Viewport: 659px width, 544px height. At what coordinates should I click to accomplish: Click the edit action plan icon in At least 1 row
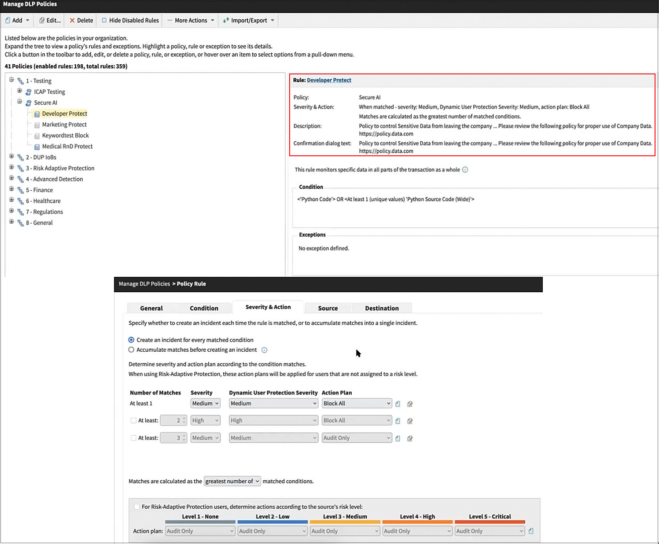410,404
